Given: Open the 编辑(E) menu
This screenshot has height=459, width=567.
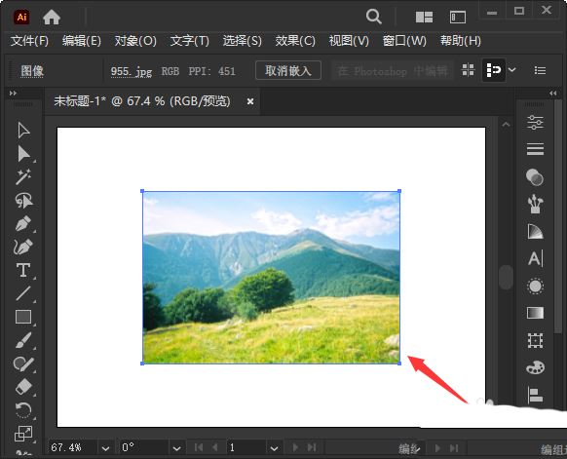Looking at the screenshot, I should coord(82,41).
